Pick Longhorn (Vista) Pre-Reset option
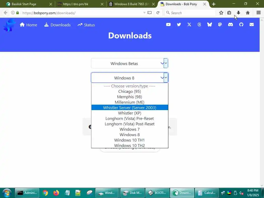This screenshot has height=198, width=264. [x=130, y=118]
